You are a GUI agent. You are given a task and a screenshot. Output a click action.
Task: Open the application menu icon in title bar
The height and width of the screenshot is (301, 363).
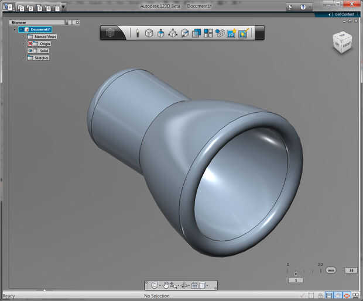[x=8, y=7]
